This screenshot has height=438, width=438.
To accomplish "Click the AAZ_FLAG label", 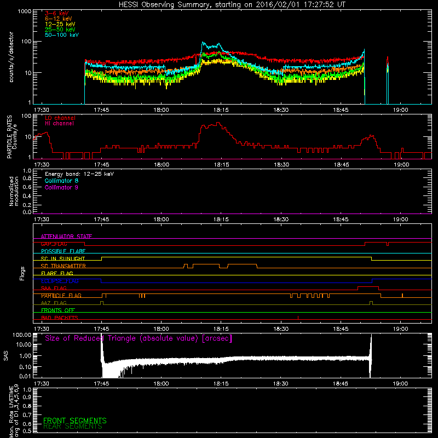I will click(x=54, y=303).
